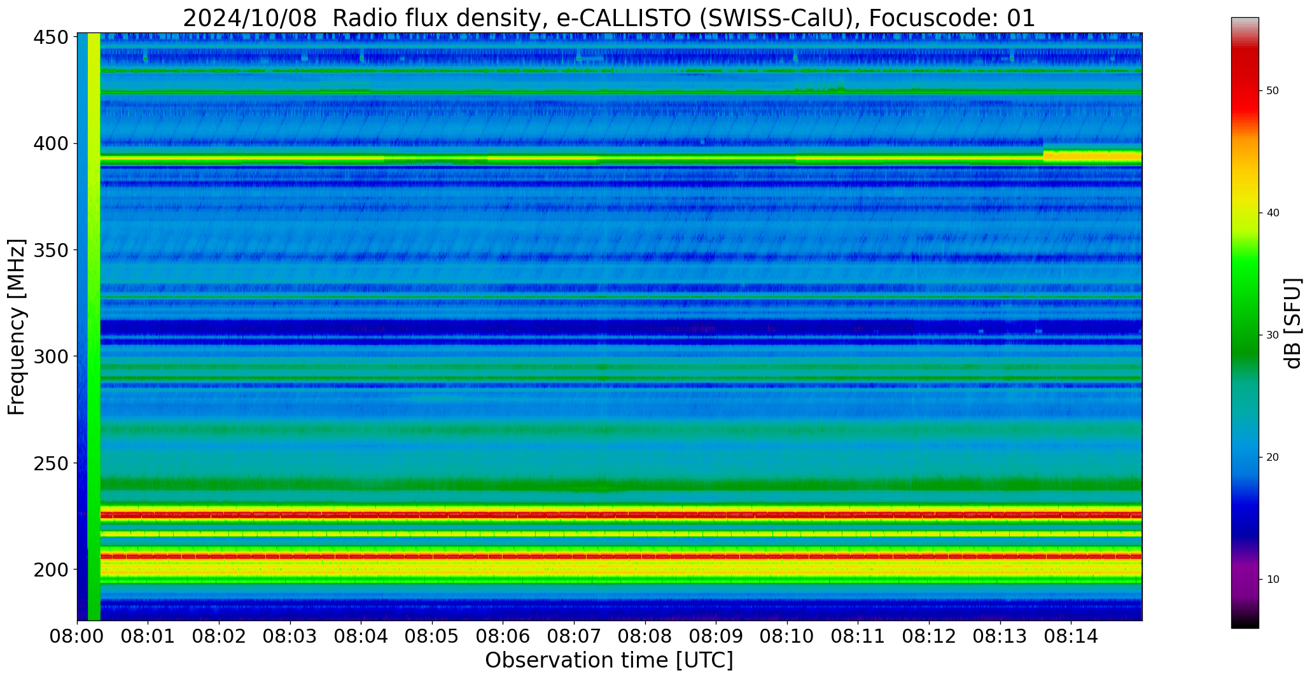Click the colorbar tick label 50
This screenshot has width=1312, height=679.
pyautogui.click(x=1273, y=91)
